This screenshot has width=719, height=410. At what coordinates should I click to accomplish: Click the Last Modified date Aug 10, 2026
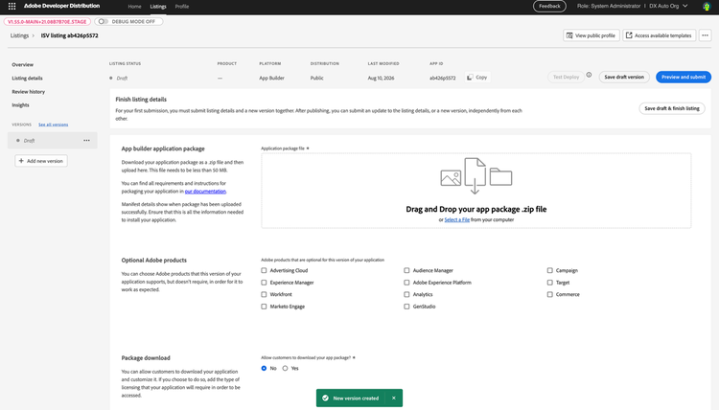coord(381,78)
